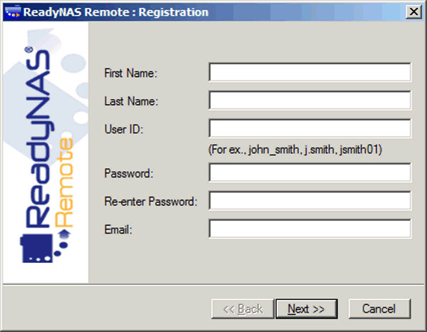The width and height of the screenshot is (427, 332).
Task: Click the First Name label
Action: [x=131, y=73]
